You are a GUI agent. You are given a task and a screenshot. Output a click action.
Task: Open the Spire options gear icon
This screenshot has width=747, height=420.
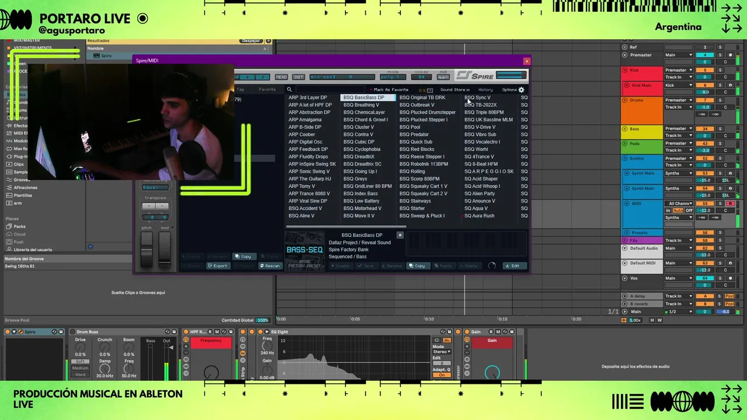(x=521, y=90)
